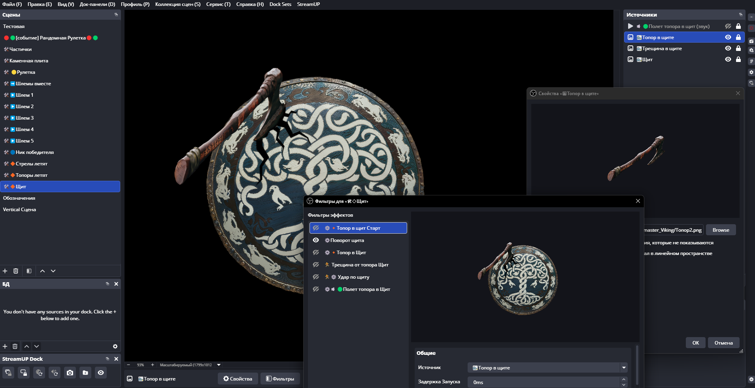Click the add-folder icon in StreamUP Dock
This screenshot has width=755, height=388.
[85, 373]
